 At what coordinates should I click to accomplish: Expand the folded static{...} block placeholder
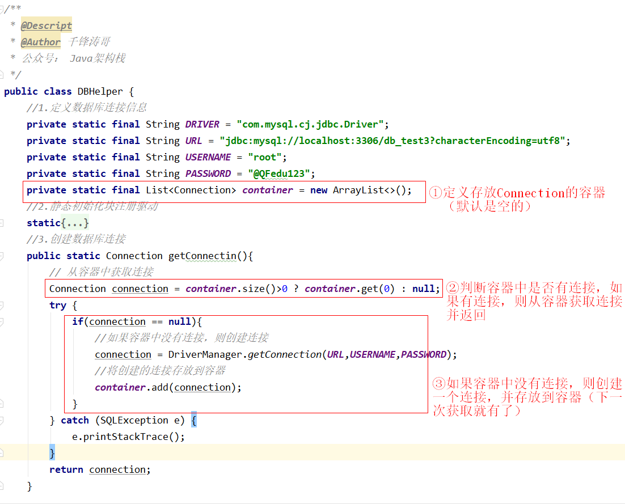pos(74,223)
